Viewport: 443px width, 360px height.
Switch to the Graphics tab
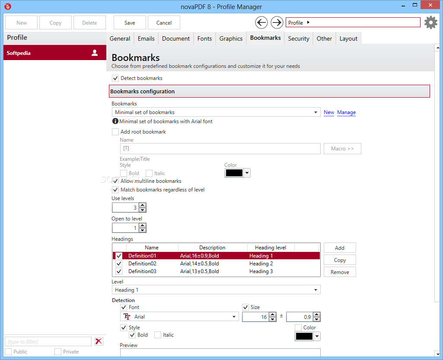point(231,39)
